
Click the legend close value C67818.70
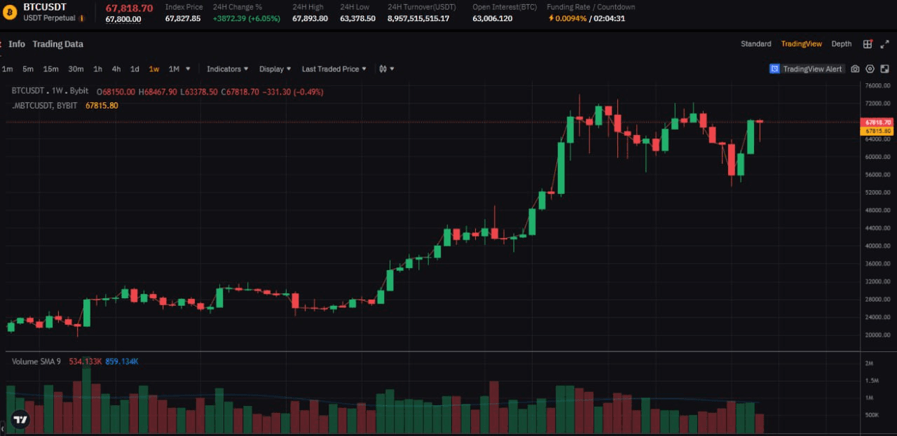(x=240, y=92)
